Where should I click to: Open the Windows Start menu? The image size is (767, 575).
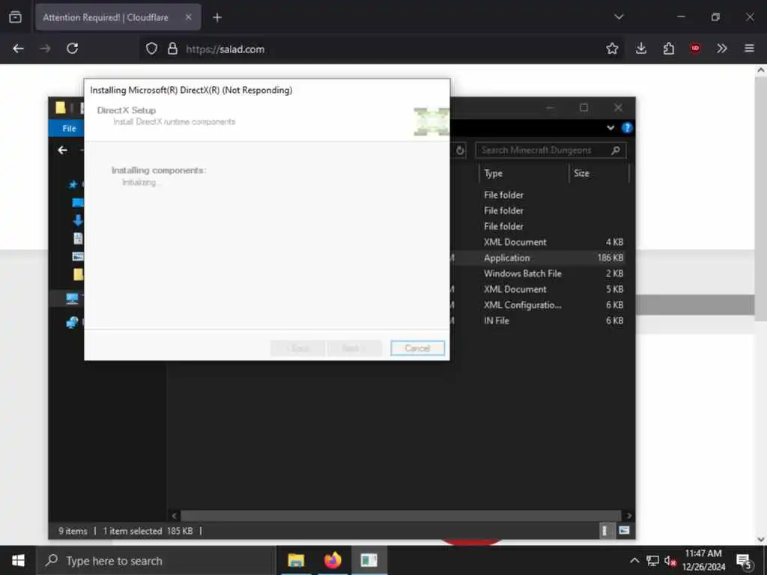tap(18, 560)
